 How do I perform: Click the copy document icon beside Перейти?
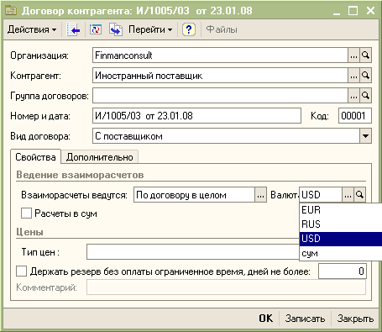tap(116, 29)
